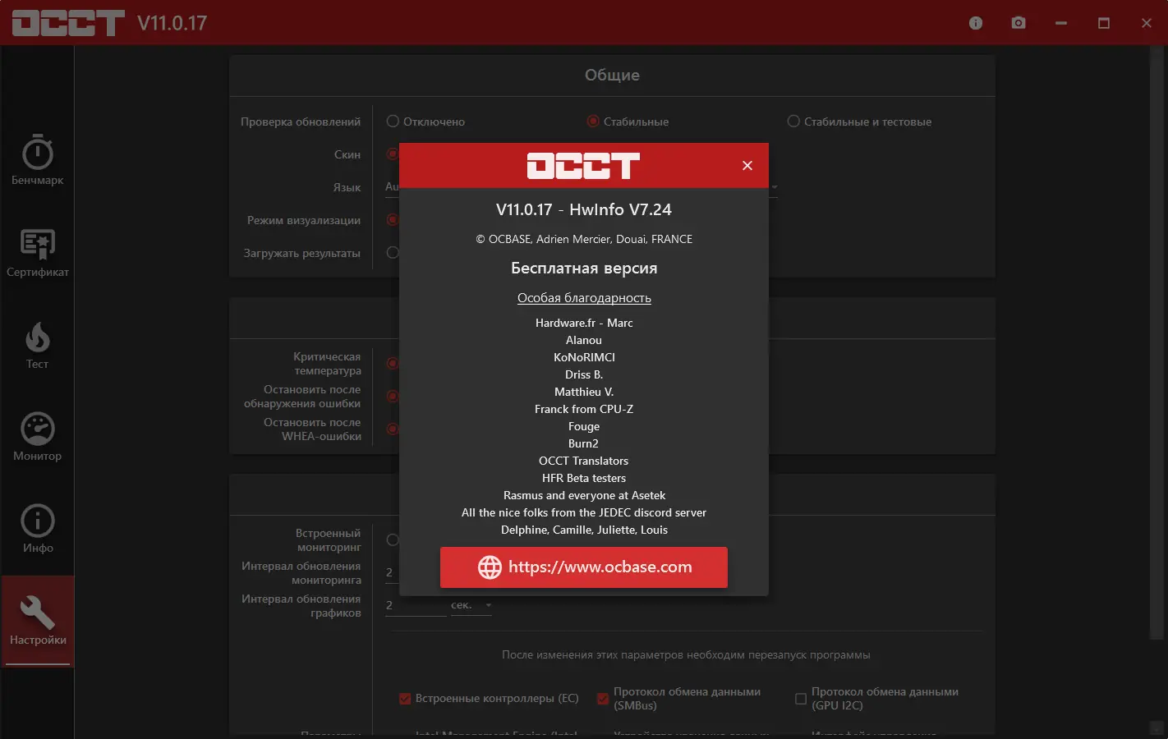Click the Режим визуализации label
Image resolution: width=1168 pixels, height=739 pixels.
coord(304,220)
